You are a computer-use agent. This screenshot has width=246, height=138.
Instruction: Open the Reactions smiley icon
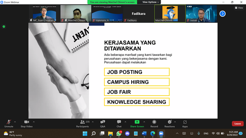170,122
